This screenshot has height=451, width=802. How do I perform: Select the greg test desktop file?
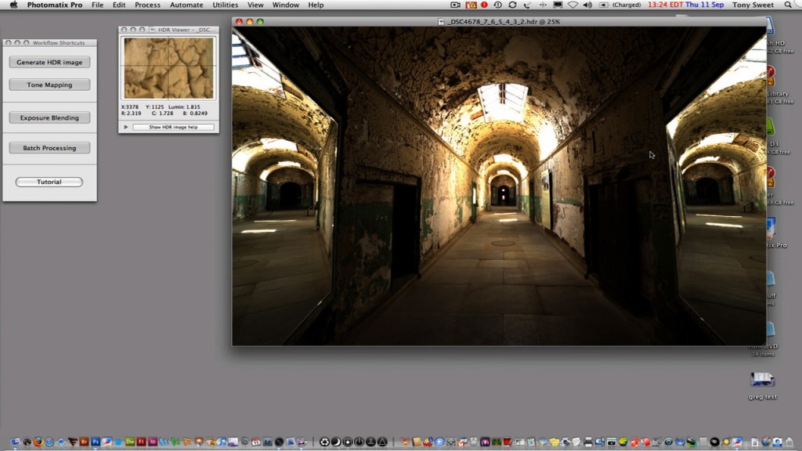(762, 380)
